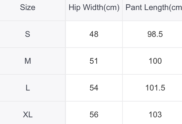Select the XL size row label

[x=28, y=115]
